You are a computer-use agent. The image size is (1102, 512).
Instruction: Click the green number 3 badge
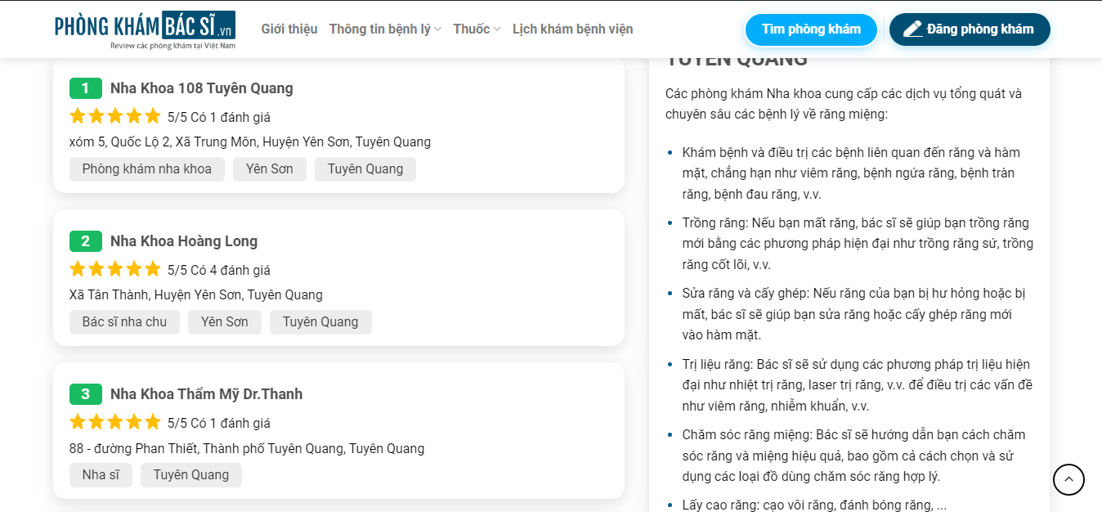(86, 394)
